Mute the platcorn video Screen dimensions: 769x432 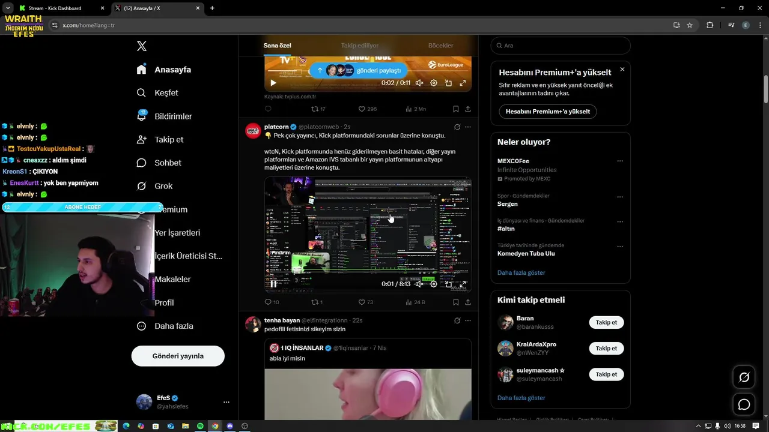point(419,284)
